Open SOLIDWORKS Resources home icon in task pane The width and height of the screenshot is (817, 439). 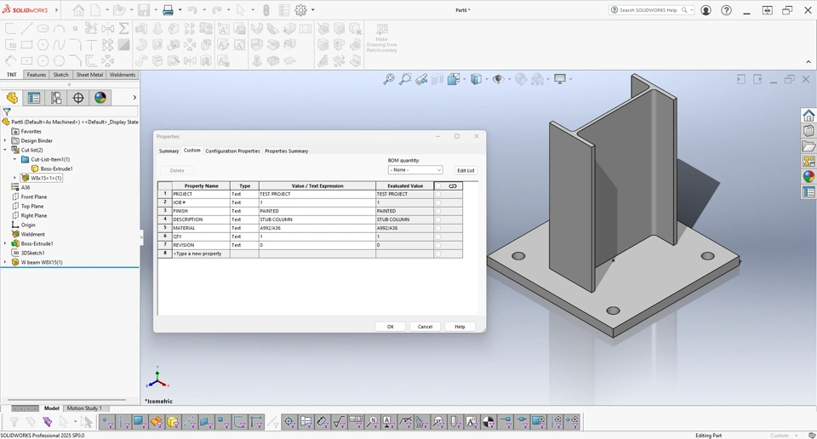coord(808,115)
